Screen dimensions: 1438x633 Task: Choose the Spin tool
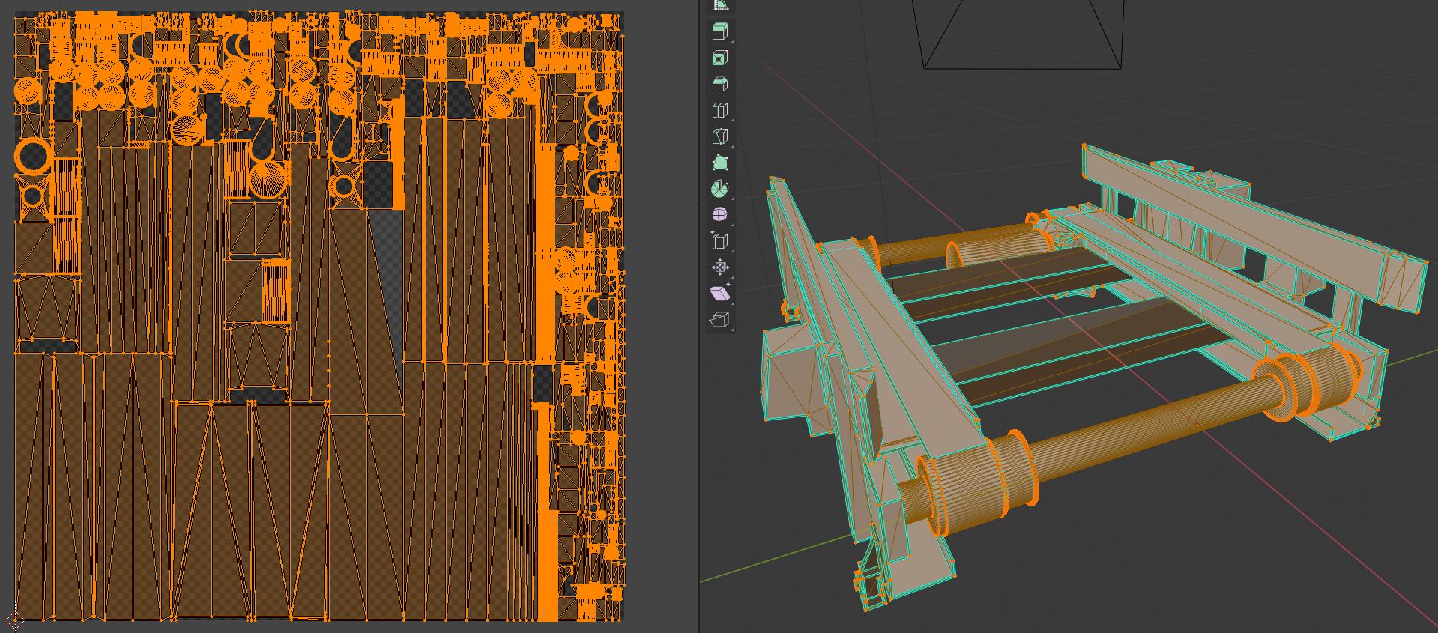click(x=720, y=189)
